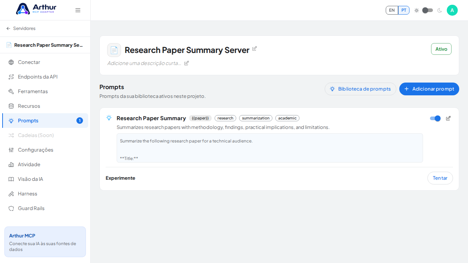Viewport: 468px width, 263px height.
Task: Click the wrench icon for Ferramentas
Action: pos(11,91)
